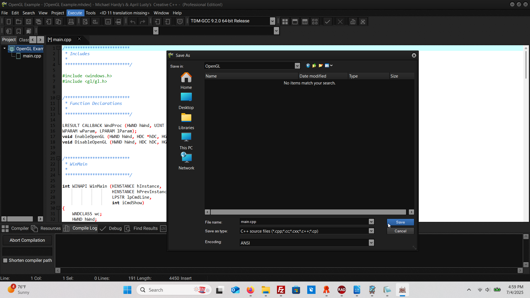Open the TDM-GCC compiler set dropdown

click(x=272, y=21)
